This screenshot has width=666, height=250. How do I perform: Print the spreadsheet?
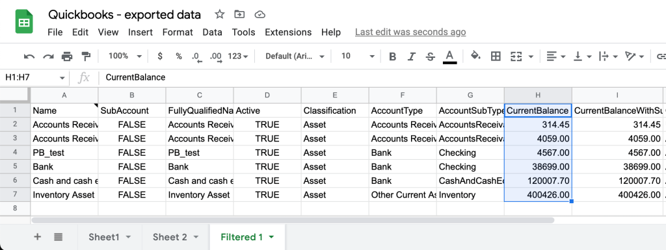67,56
